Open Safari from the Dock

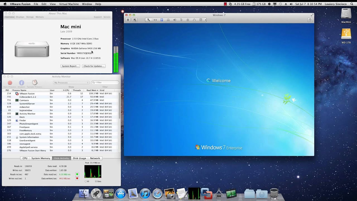(157, 194)
